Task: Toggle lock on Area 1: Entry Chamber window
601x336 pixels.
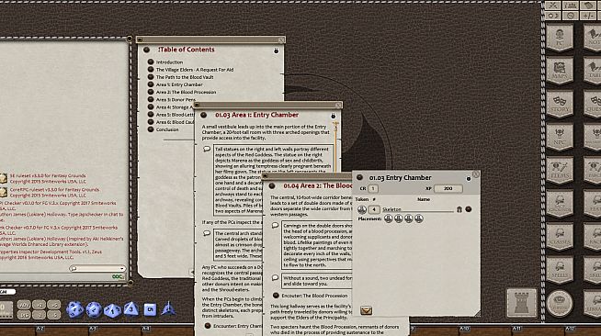Action: click(333, 116)
